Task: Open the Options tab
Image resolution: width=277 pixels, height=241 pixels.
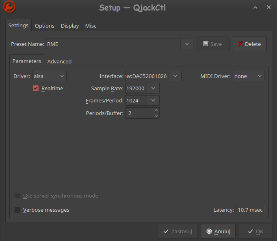Action: [x=45, y=26]
